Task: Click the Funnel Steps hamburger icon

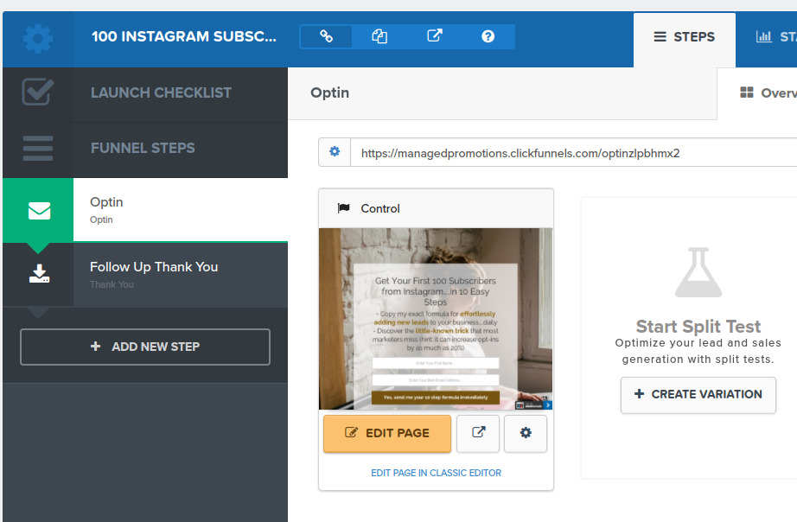Action: pos(38,148)
